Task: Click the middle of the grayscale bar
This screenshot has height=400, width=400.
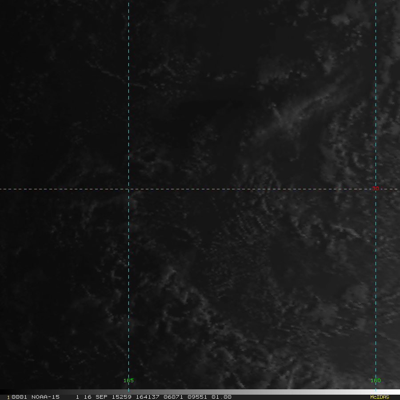Action: (200, 392)
